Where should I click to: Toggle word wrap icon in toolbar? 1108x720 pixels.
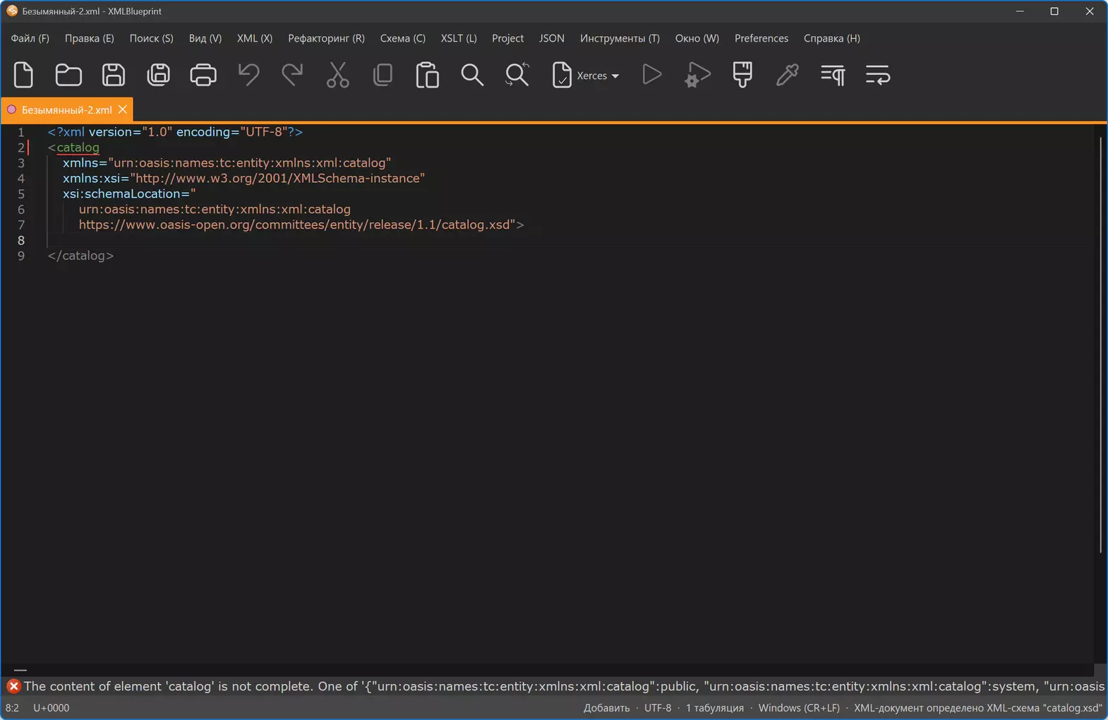click(x=878, y=75)
